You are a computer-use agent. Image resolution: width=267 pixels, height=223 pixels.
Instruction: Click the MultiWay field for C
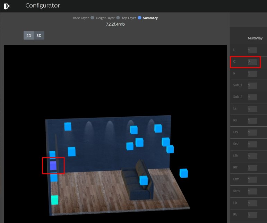[x=252, y=62]
